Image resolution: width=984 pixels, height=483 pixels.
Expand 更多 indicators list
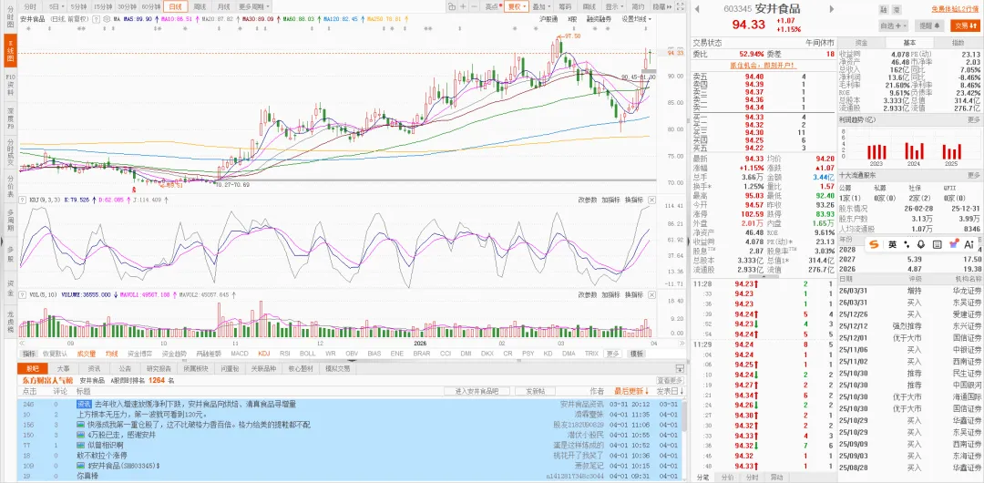pos(613,354)
